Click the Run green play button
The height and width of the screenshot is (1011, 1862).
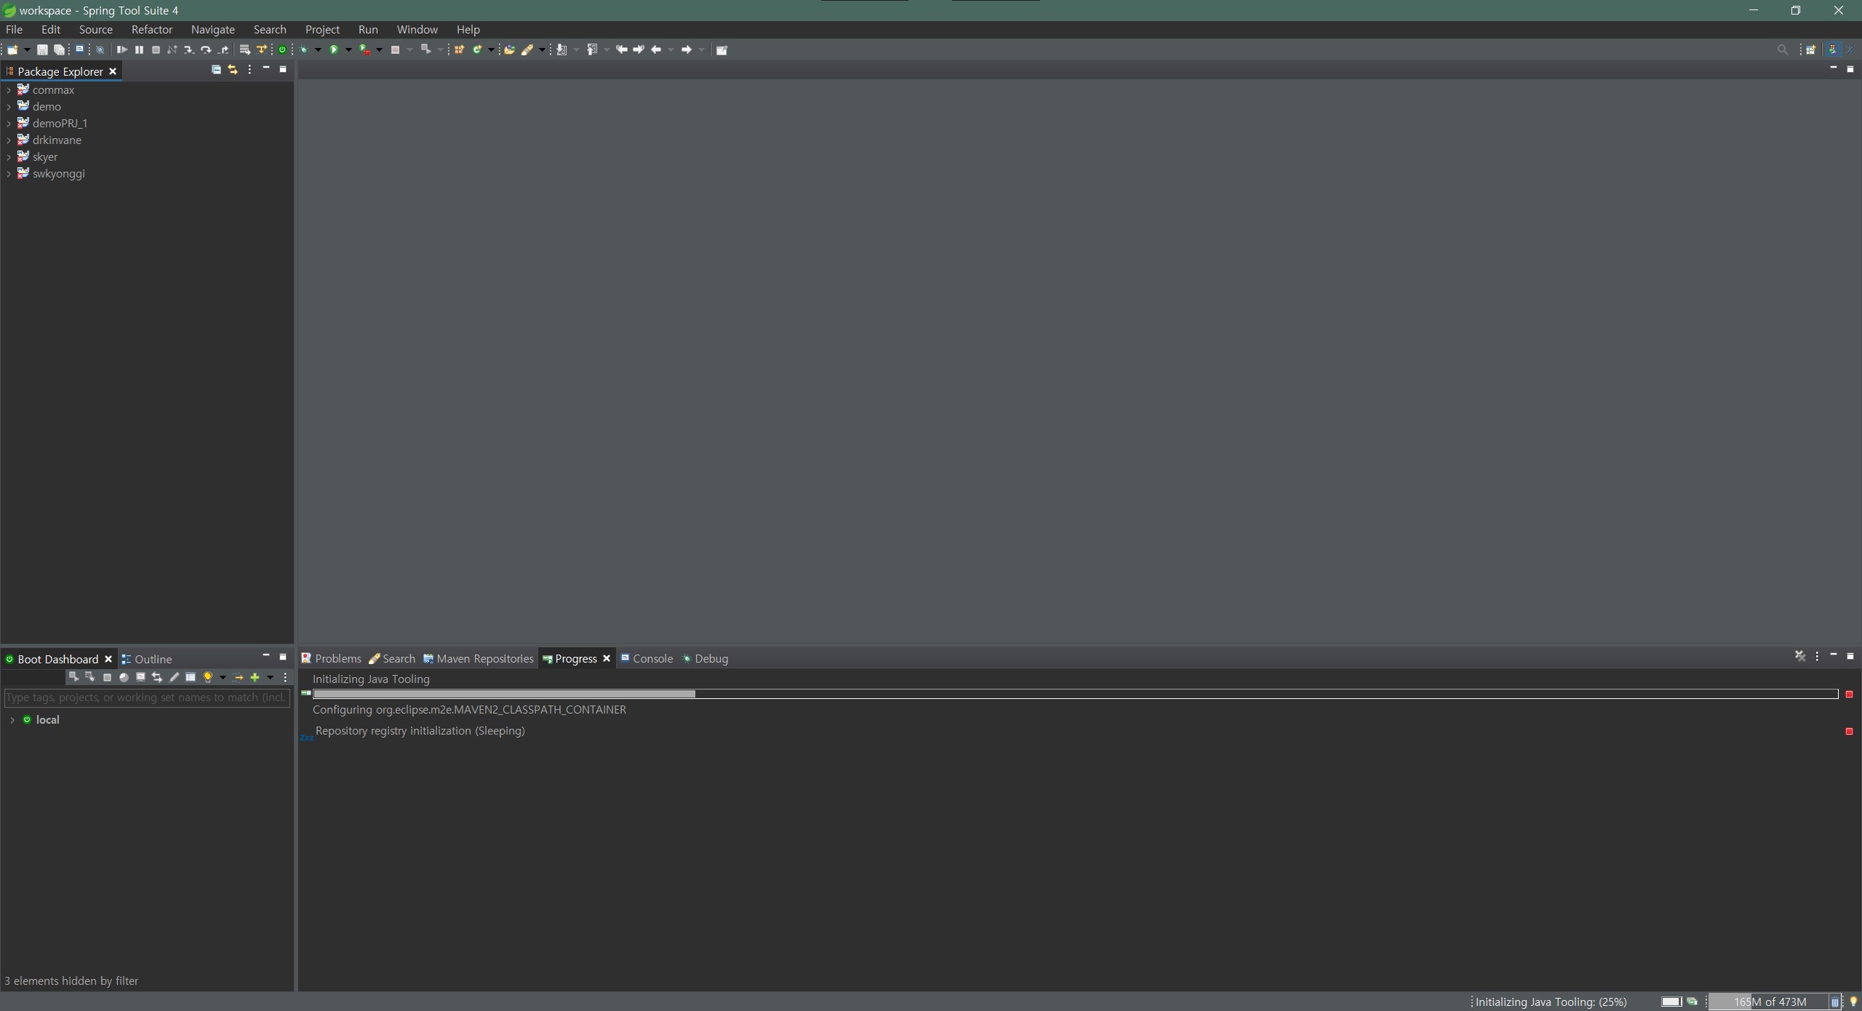click(x=334, y=49)
